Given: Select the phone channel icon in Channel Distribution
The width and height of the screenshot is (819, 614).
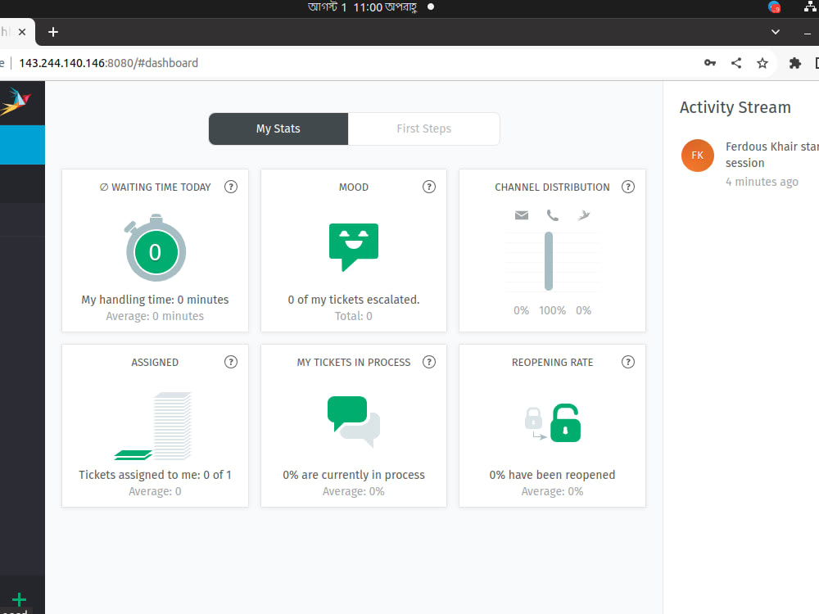Looking at the screenshot, I should [553, 215].
